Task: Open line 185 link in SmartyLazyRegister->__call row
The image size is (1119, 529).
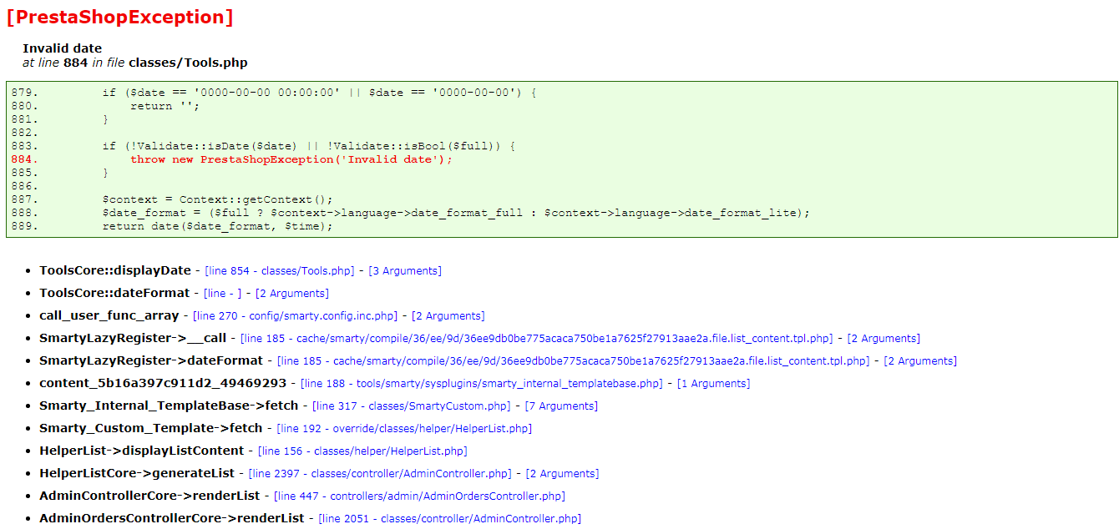Action: 537,339
